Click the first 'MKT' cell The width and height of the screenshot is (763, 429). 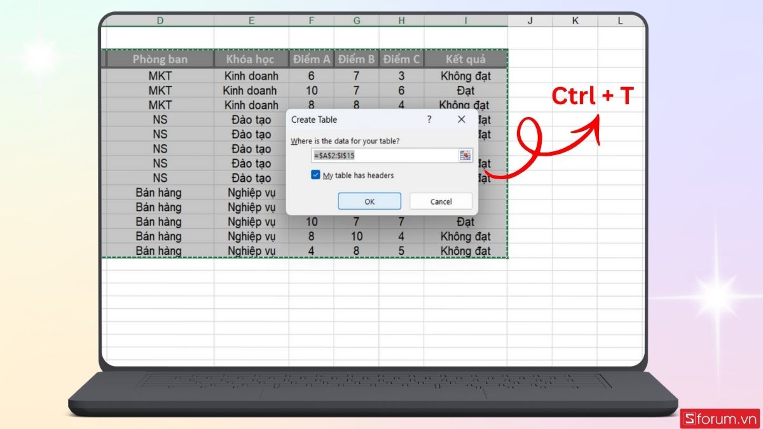click(160, 76)
